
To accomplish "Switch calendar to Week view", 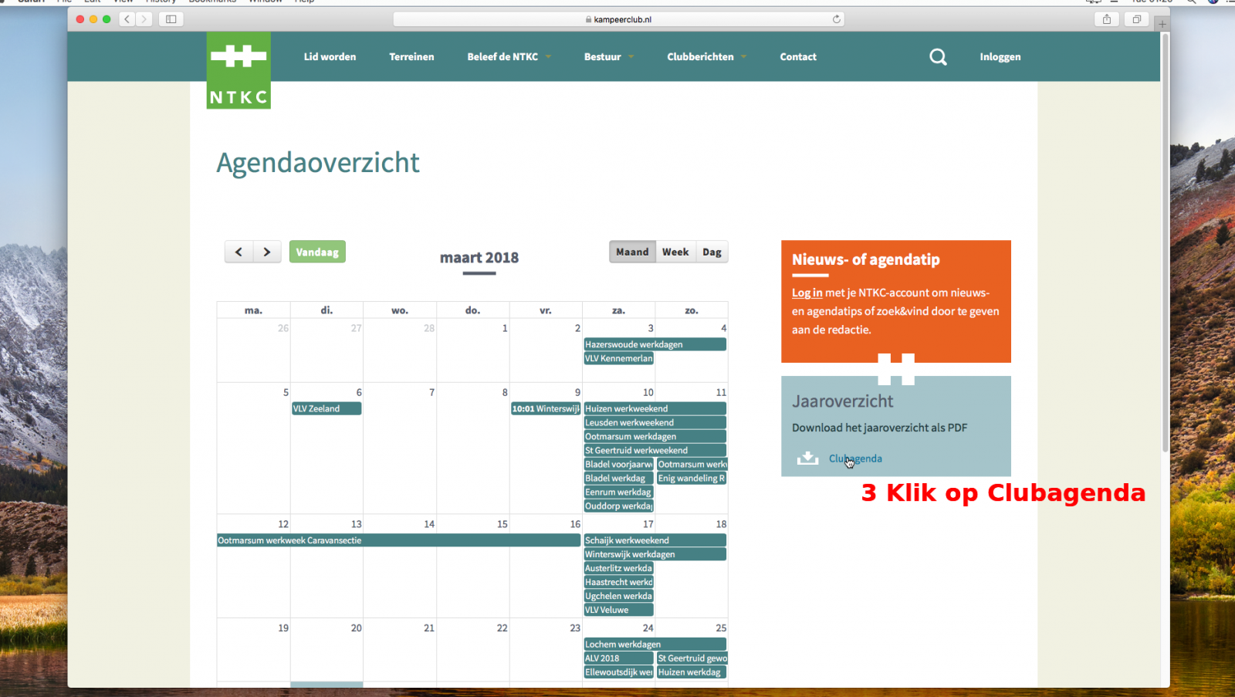I will tap(675, 252).
